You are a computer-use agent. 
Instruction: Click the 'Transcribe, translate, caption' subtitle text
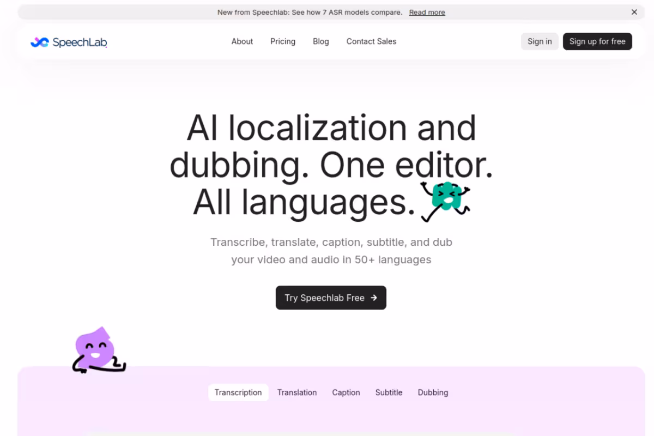331,251
